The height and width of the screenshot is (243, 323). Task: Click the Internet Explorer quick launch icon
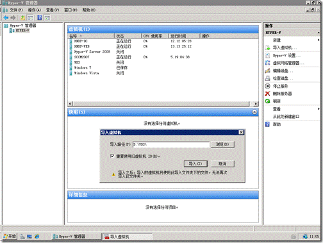coord(37,237)
